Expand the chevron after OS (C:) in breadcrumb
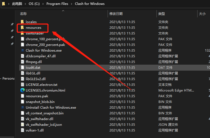The image size is (210, 138). [43, 4]
